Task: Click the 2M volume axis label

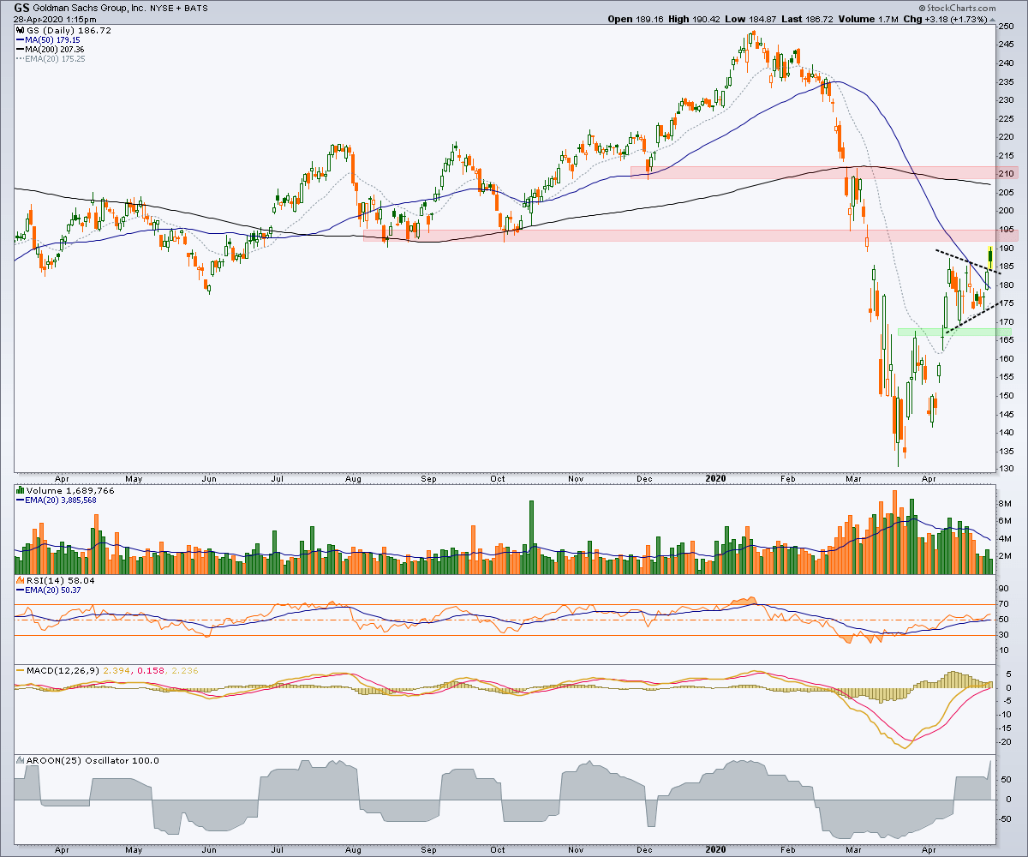Action: tap(1006, 556)
